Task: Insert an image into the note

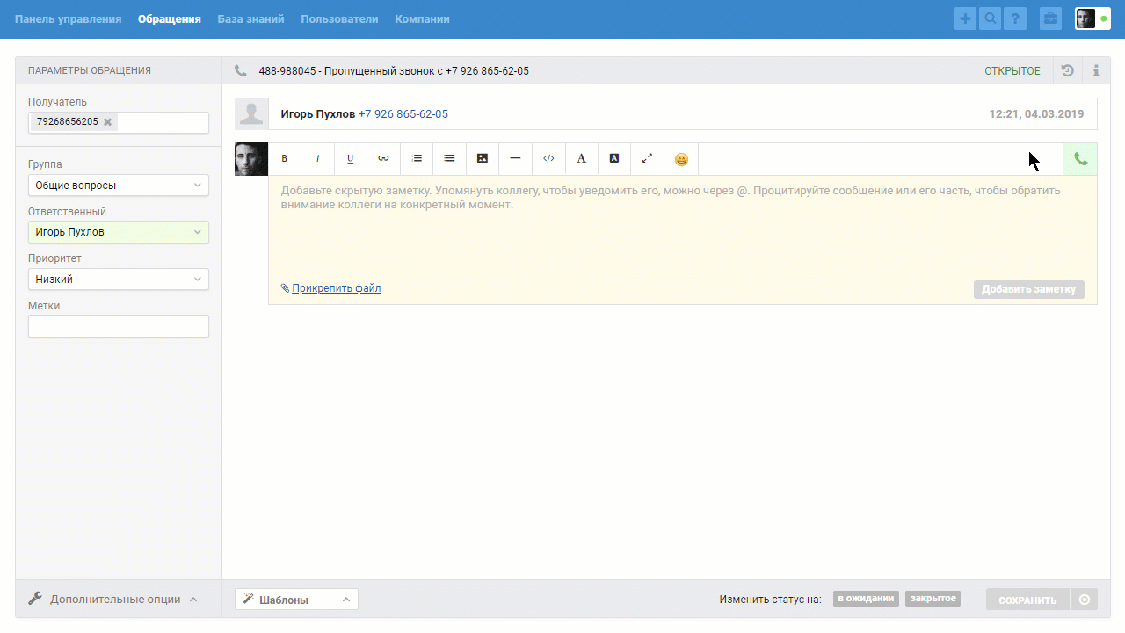Action: pyautogui.click(x=482, y=159)
